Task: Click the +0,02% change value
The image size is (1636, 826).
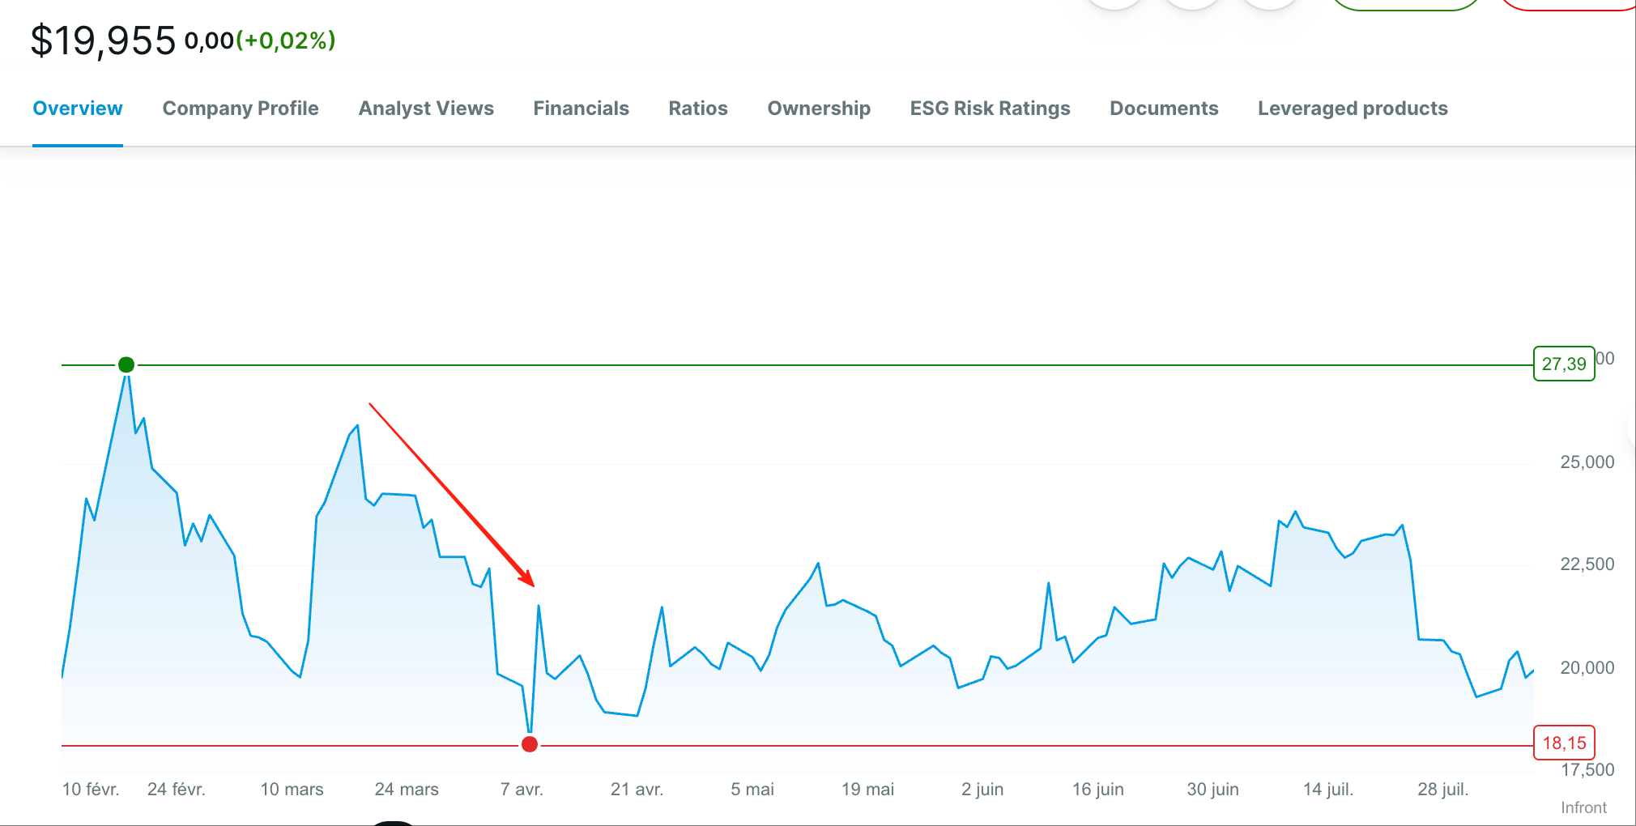Action: pyautogui.click(x=285, y=40)
